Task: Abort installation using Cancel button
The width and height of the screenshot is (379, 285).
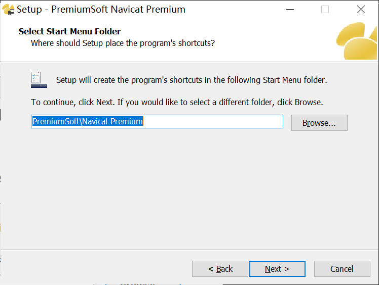Action: click(x=342, y=269)
